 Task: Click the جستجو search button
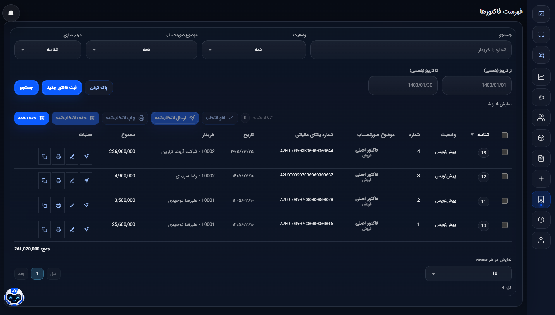coord(26,88)
